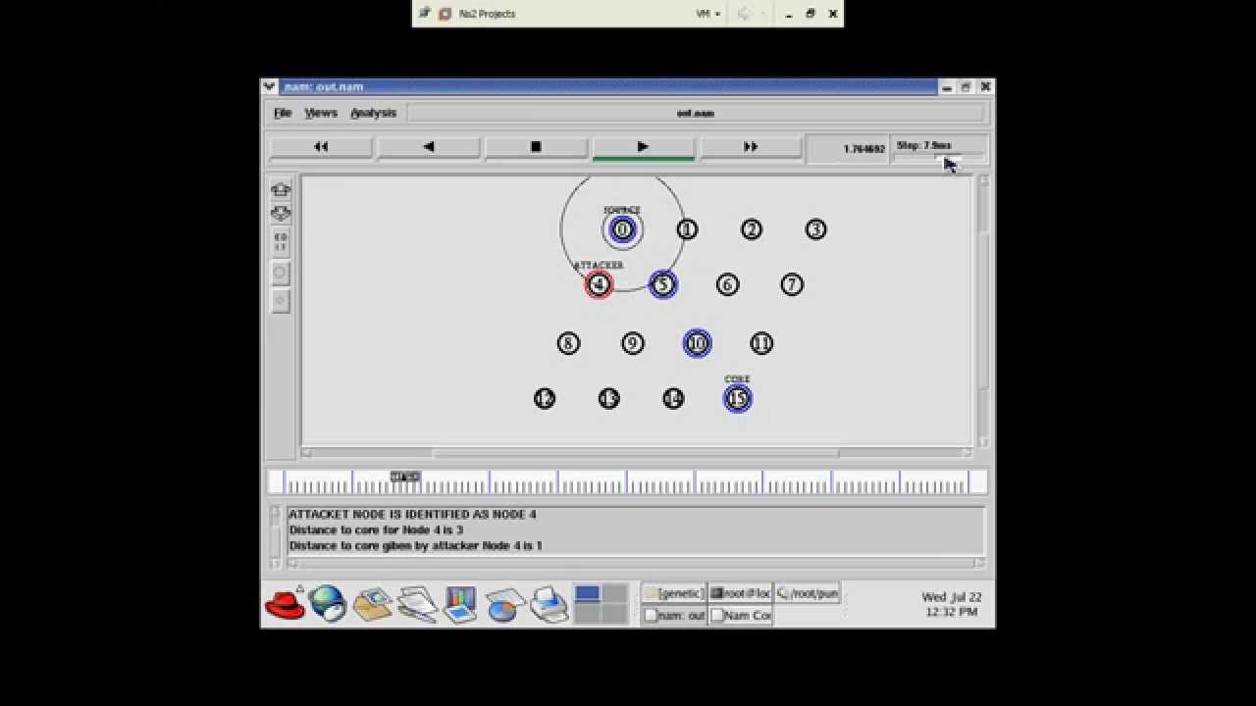Switch to first workspace in pager
The width and height of the screenshot is (1256, 706).
click(587, 593)
